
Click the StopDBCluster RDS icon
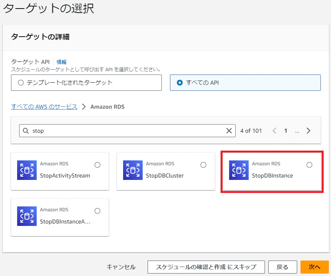pos(133,170)
